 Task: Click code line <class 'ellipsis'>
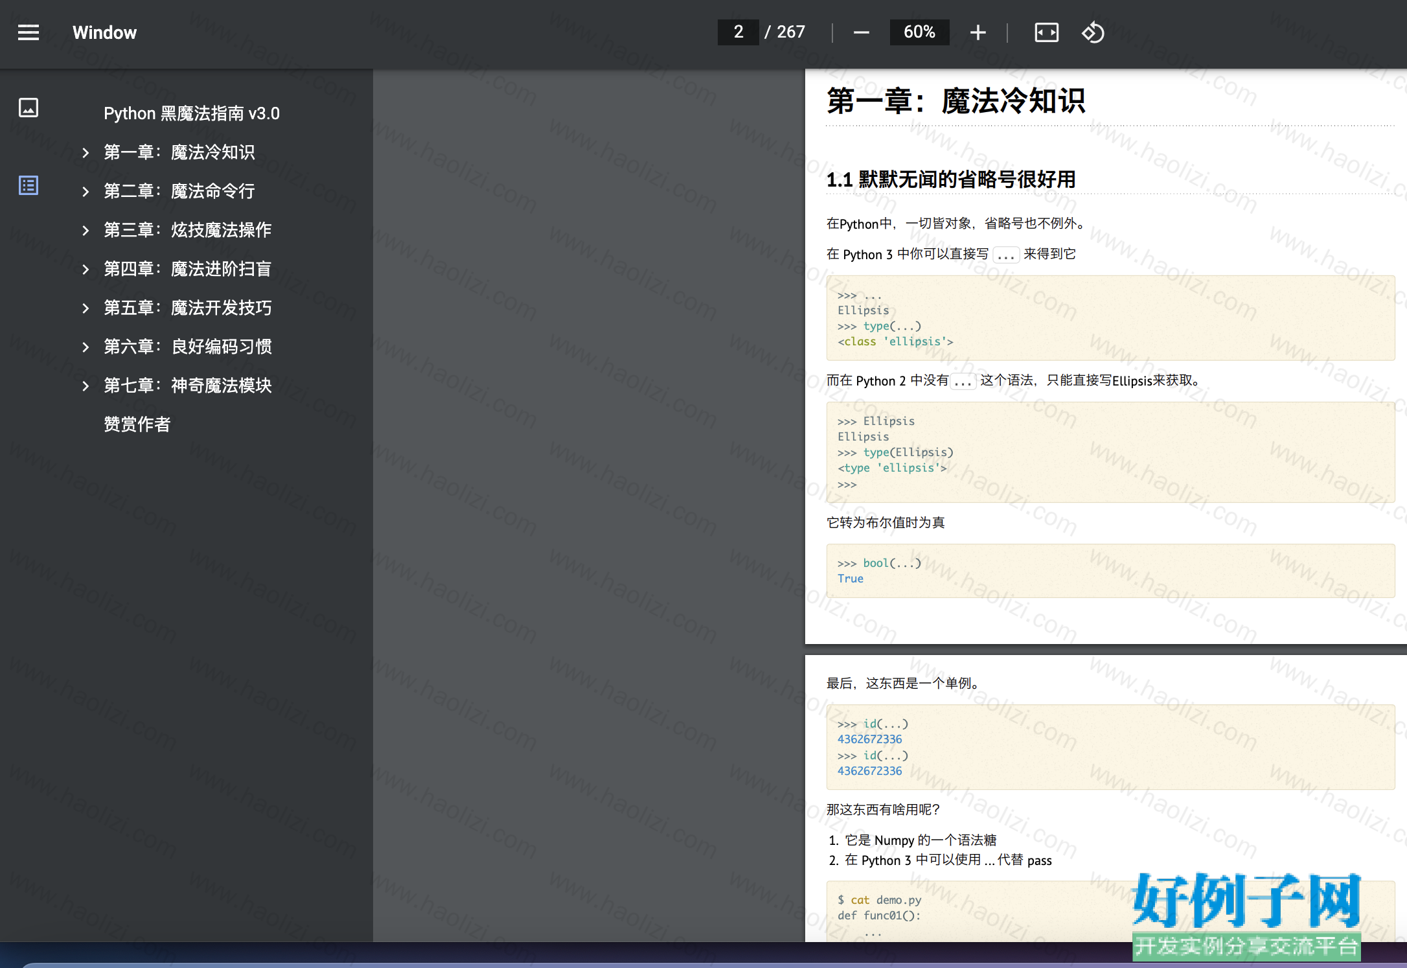click(x=895, y=341)
